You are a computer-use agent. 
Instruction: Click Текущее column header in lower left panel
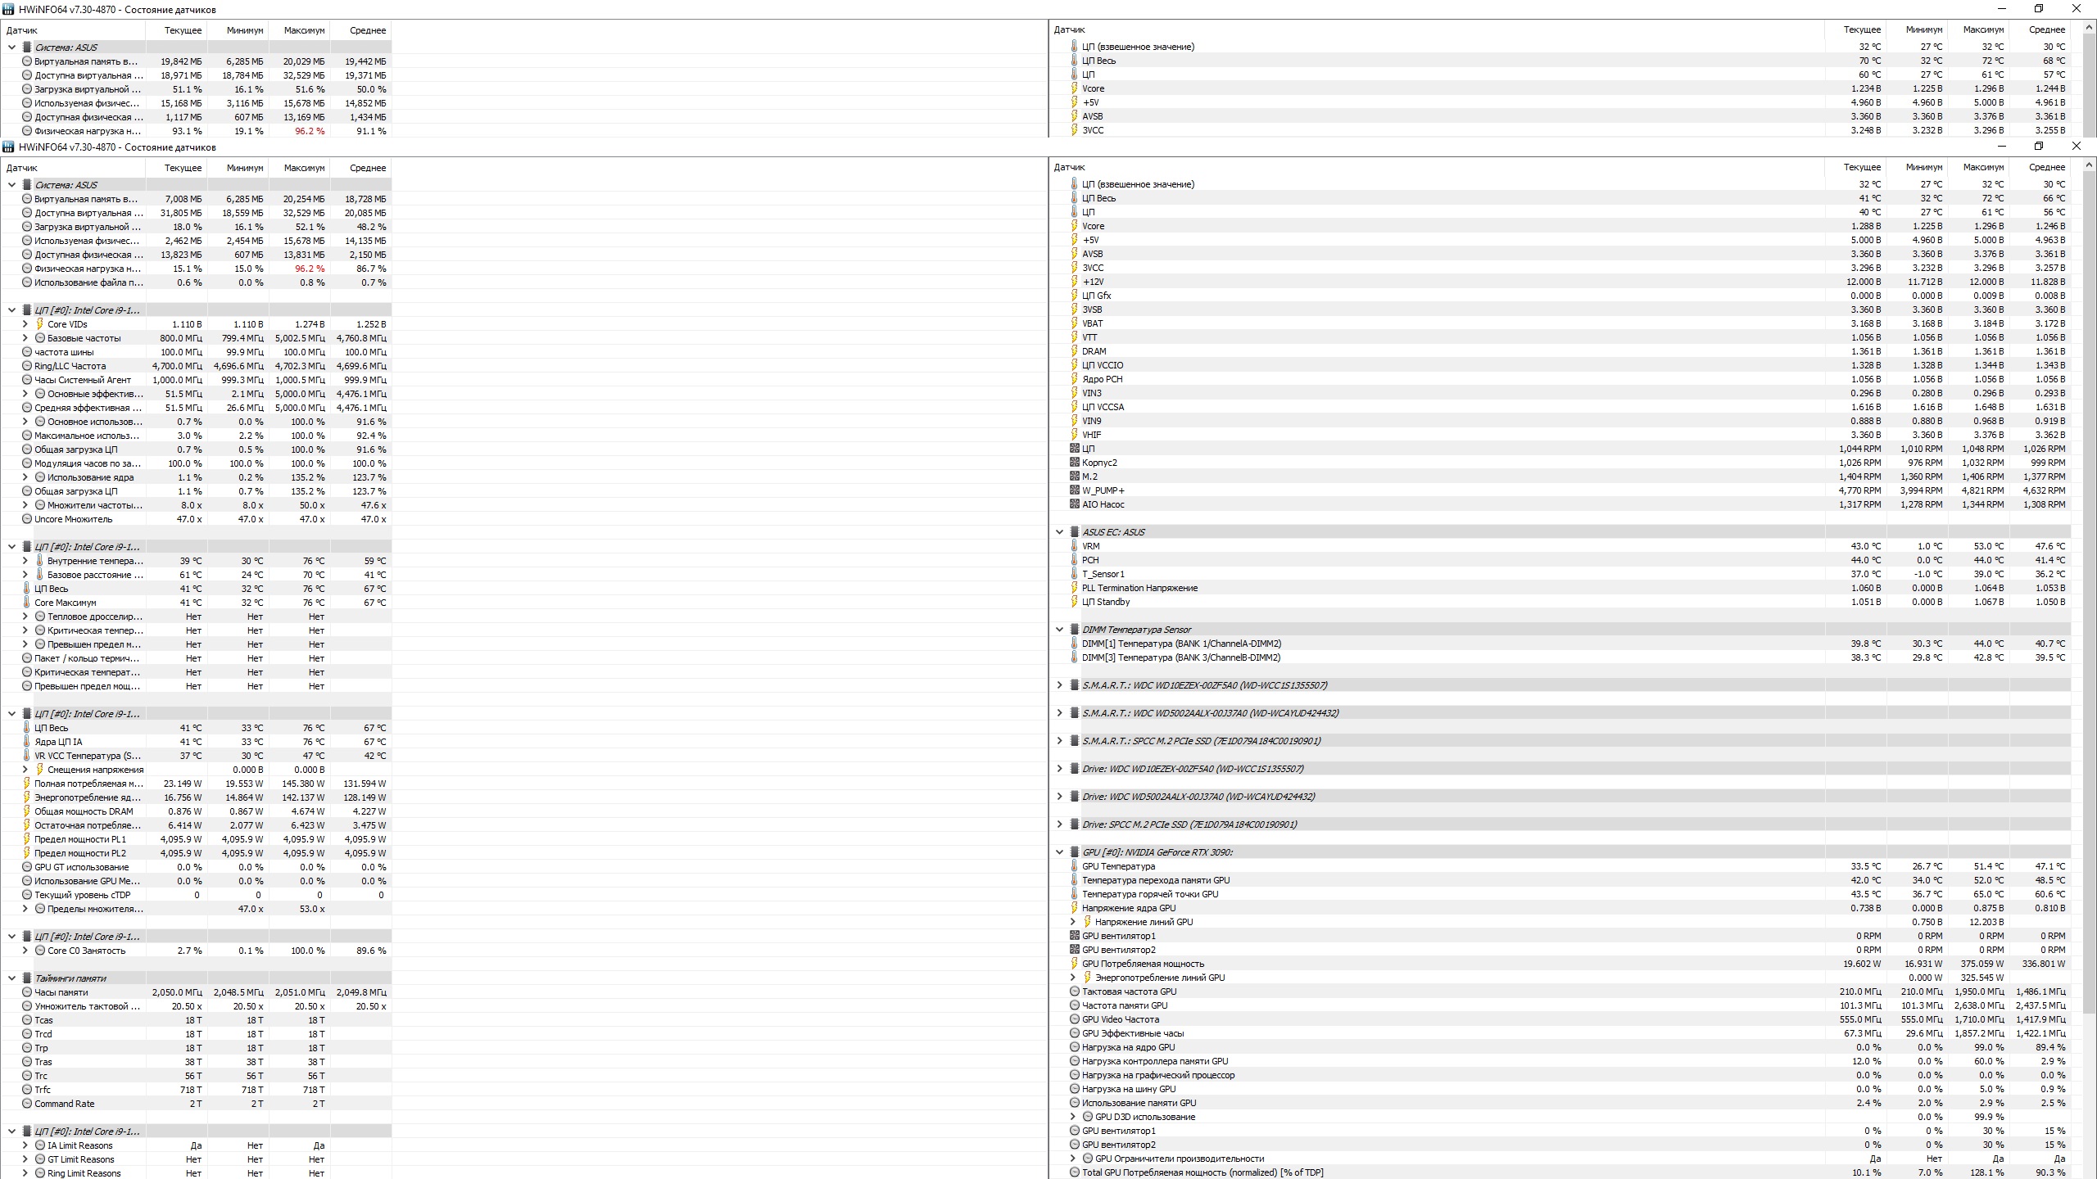pyautogui.click(x=183, y=168)
